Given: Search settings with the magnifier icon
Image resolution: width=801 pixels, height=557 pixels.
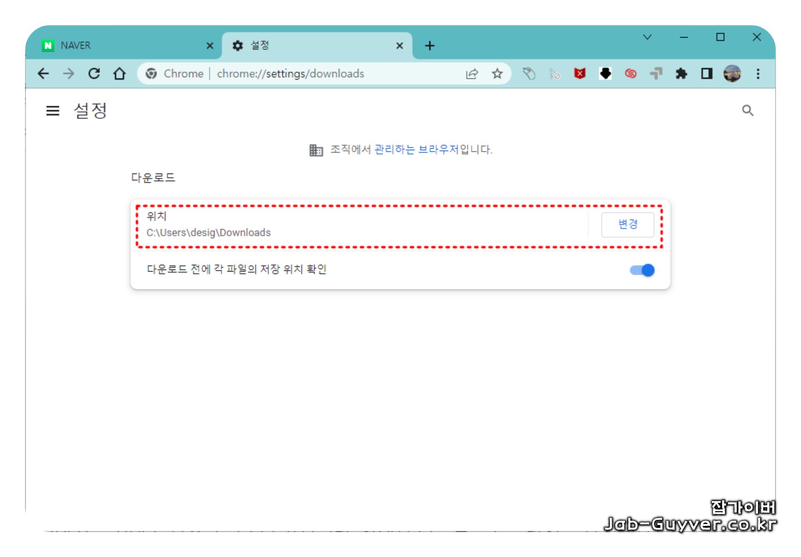Looking at the screenshot, I should [748, 111].
